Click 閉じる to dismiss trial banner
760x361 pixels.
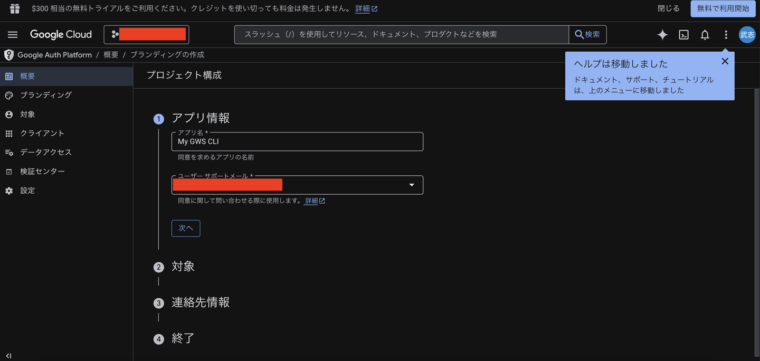pyautogui.click(x=669, y=8)
